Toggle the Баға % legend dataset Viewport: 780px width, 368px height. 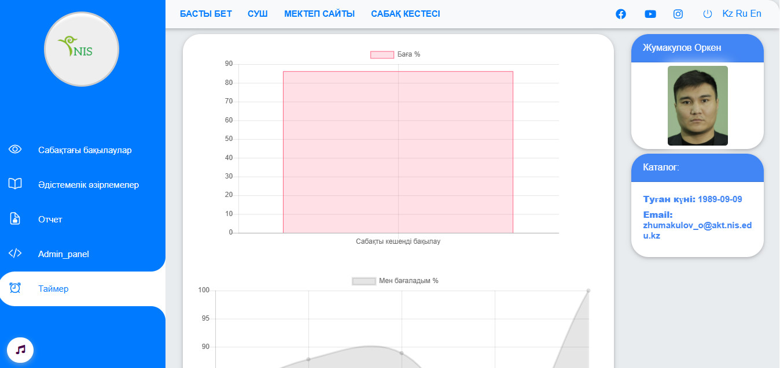[395, 54]
